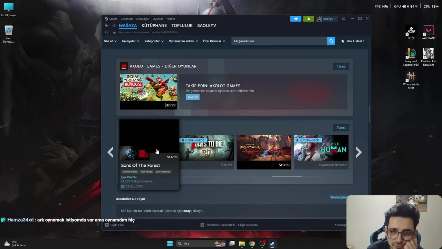Open OBS Studio from the taskbar
Screen dimensions: 442x249
click(x=262, y=243)
